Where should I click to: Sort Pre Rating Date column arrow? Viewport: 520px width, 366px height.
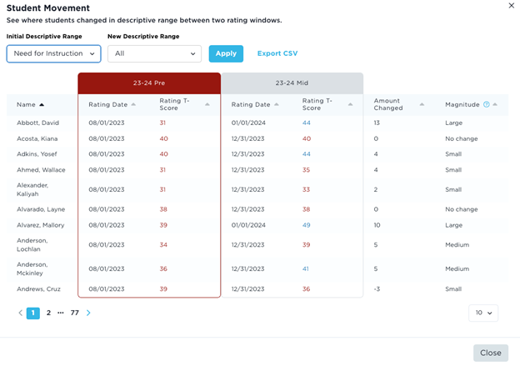coord(133,105)
